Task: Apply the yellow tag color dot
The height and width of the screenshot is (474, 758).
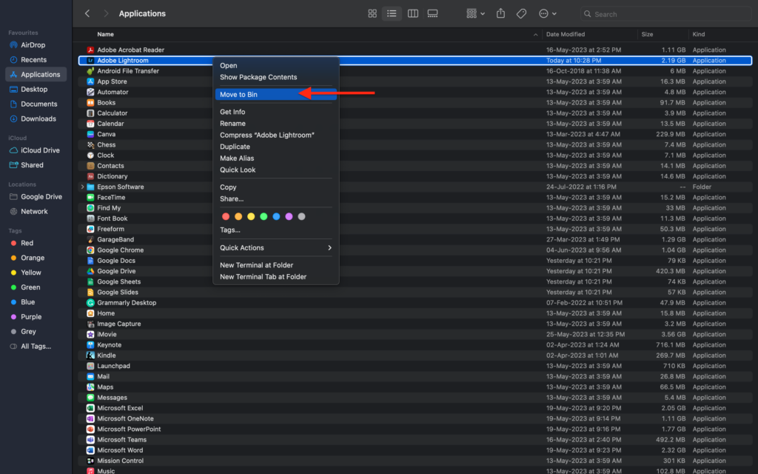Action: click(251, 217)
